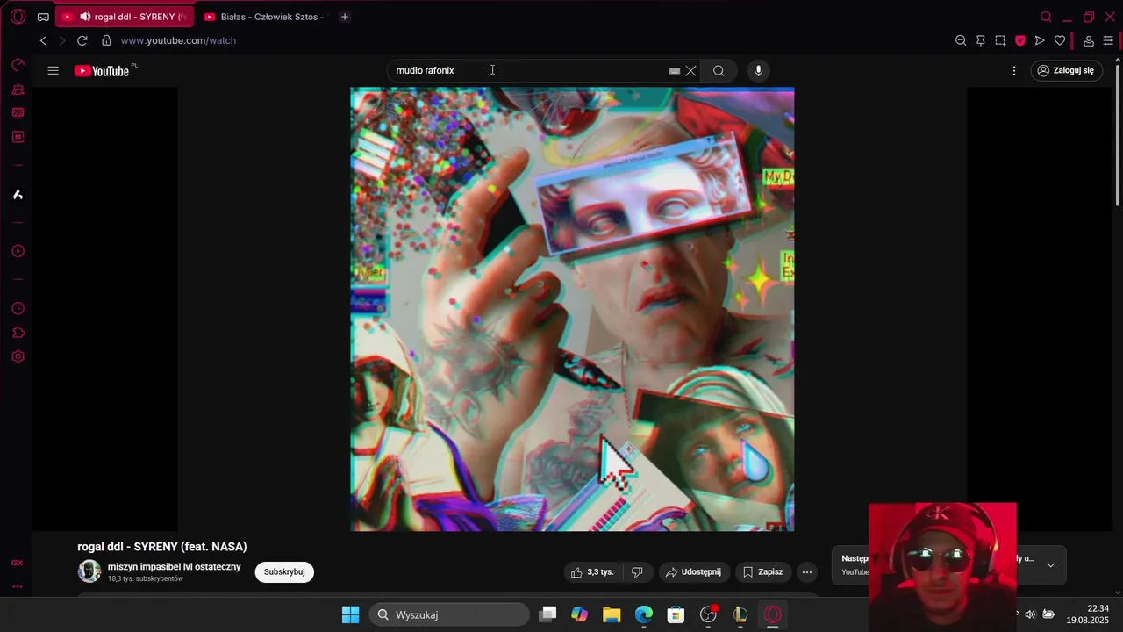This screenshot has width=1123, height=632.
Task: Open GX Control in the sidebar
Action: (18, 65)
